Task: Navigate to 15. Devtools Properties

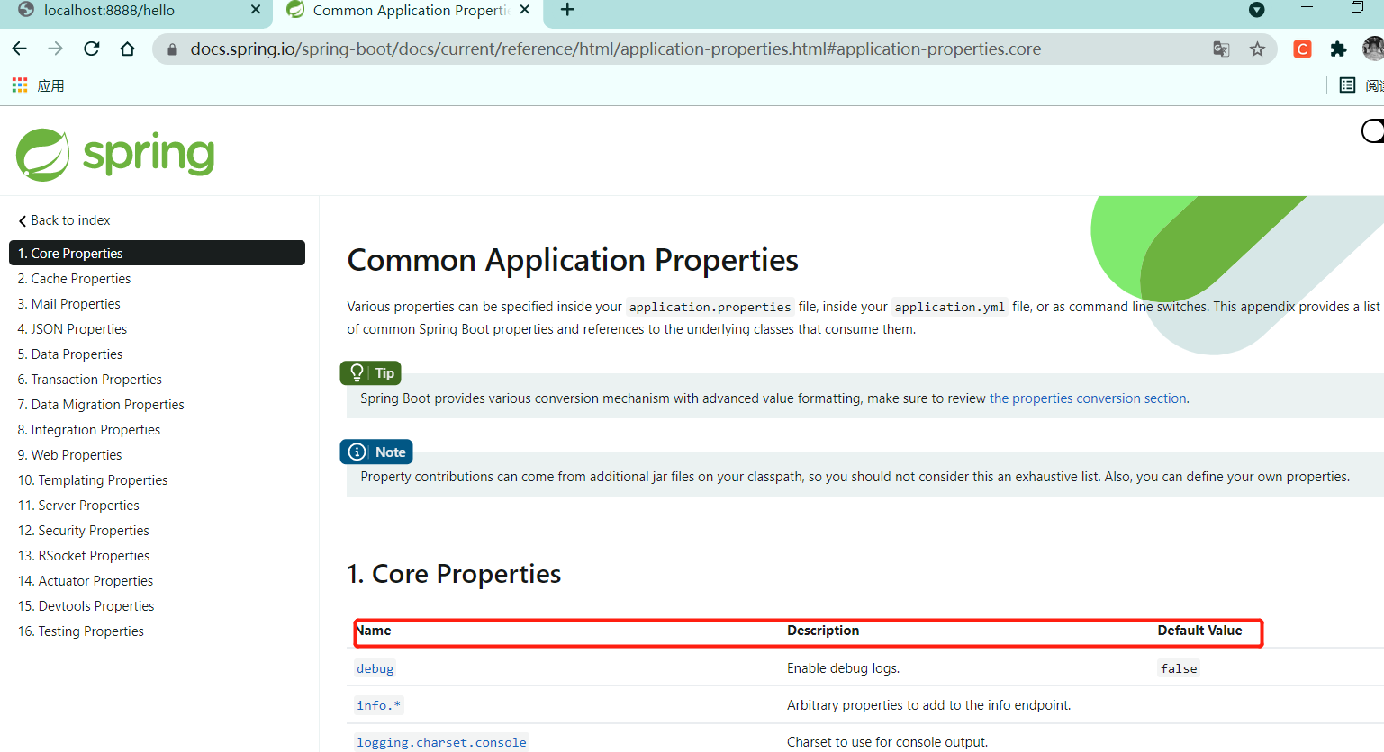Action: [86, 606]
